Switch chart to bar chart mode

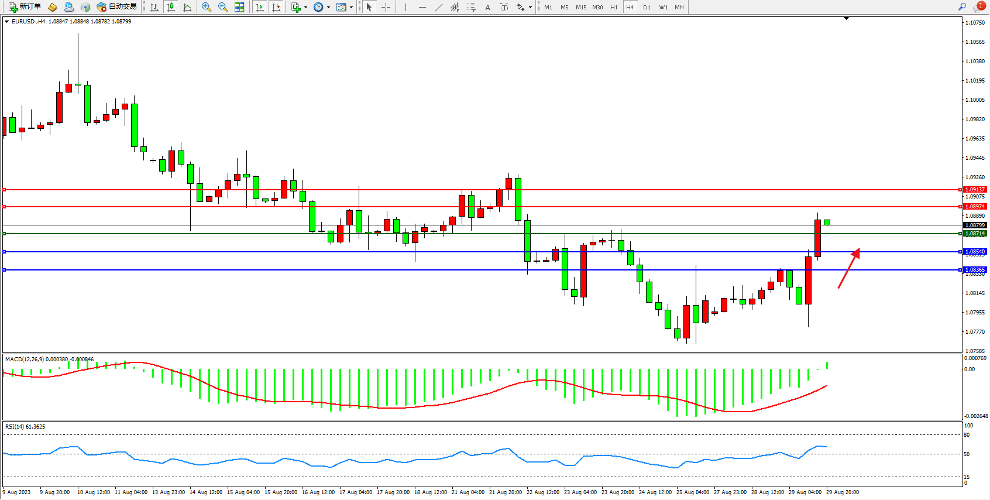(x=154, y=7)
